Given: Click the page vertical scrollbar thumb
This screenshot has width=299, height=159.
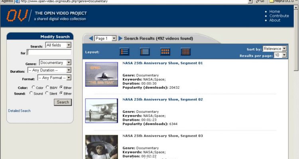Looking at the screenshot, I should [296, 40].
